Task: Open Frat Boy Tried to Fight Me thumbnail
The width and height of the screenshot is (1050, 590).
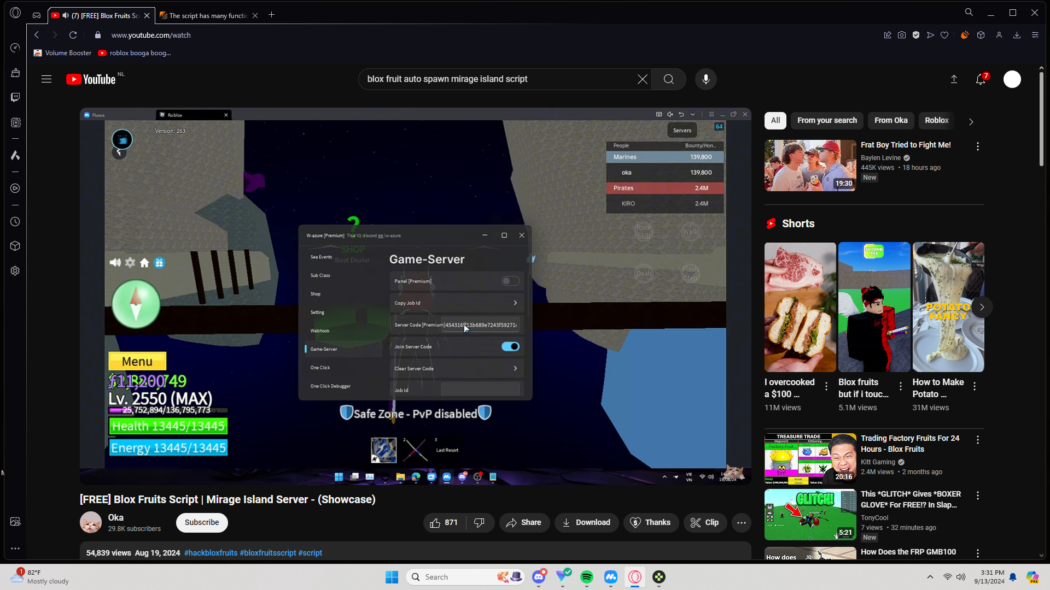Action: click(810, 166)
